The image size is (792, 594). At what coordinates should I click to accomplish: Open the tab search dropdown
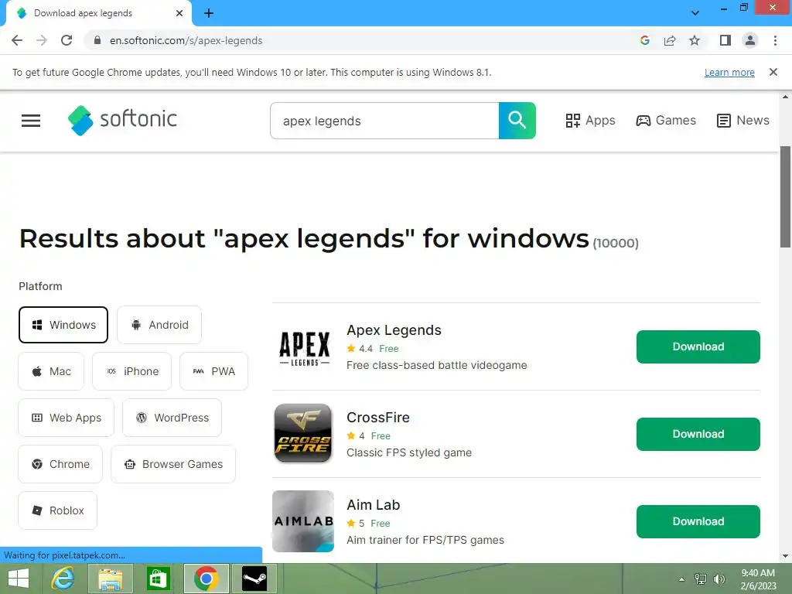click(x=695, y=13)
